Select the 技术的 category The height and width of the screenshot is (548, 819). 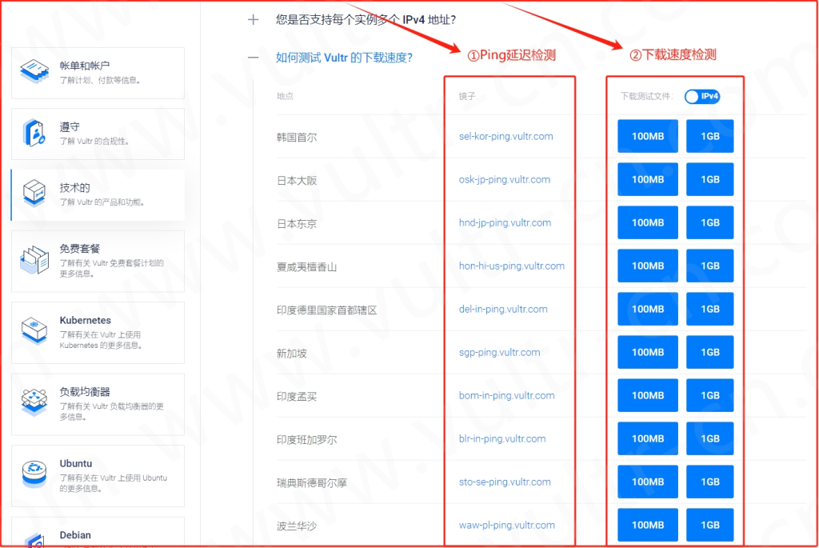[x=98, y=194]
